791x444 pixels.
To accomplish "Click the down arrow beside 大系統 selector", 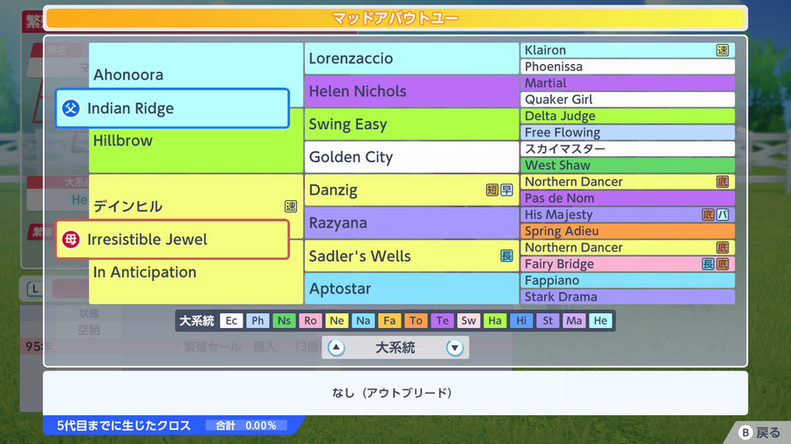I will [454, 347].
